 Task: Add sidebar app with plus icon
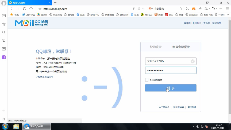tap(4, 111)
